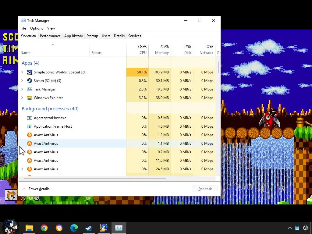Select the Apps (4) group heading

click(x=30, y=63)
